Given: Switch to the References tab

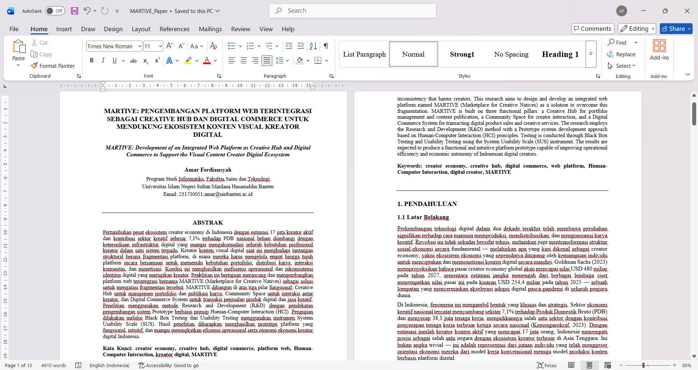Looking at the screenshot, I should pos(174,29).
